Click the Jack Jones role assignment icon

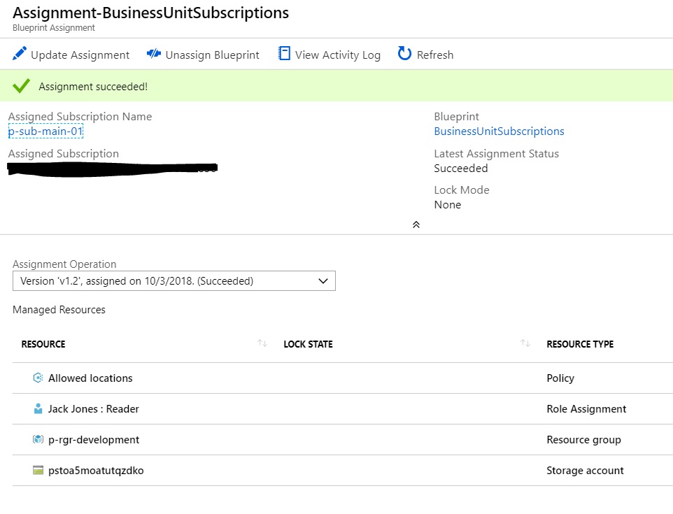tap(38, 409)
